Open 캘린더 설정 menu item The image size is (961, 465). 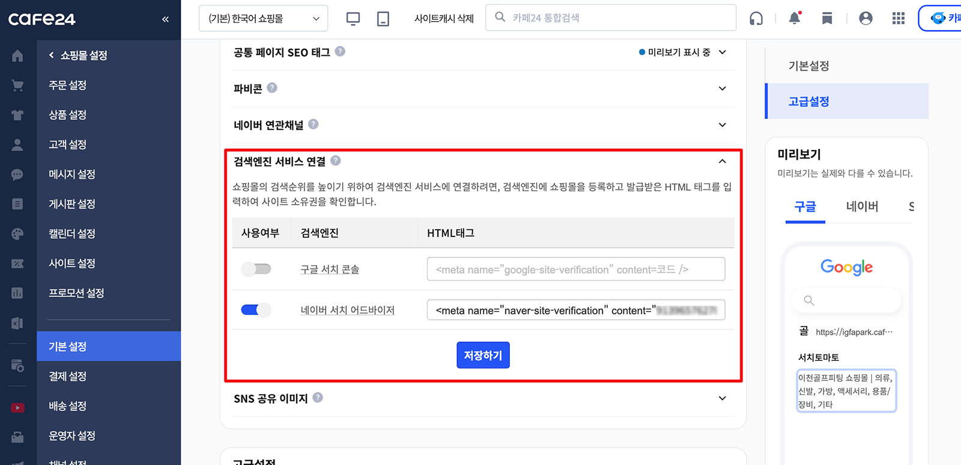72,233
